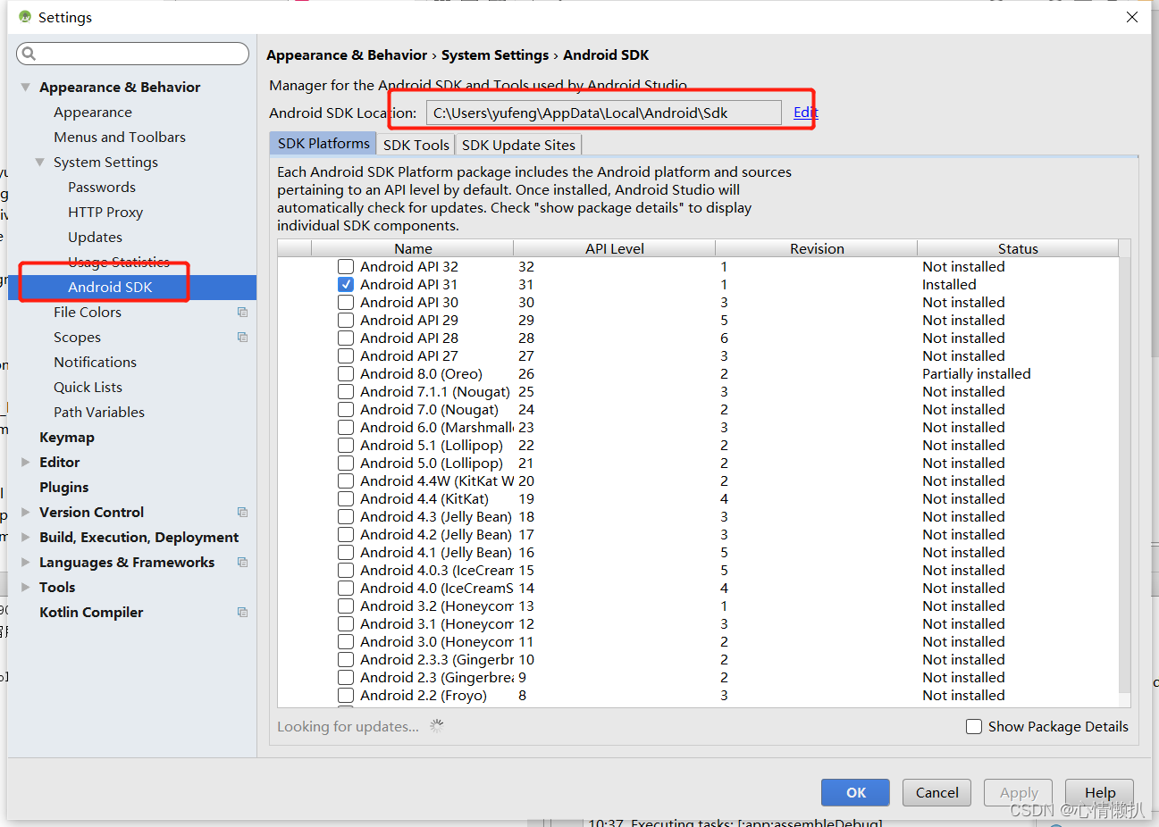Click the Cancel button

pyautogui.click(x=936, y=792)
